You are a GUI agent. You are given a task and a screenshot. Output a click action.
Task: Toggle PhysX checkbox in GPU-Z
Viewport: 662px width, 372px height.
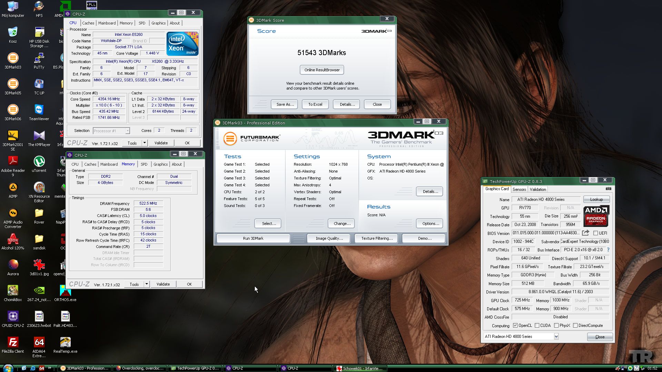coord(556,325)
